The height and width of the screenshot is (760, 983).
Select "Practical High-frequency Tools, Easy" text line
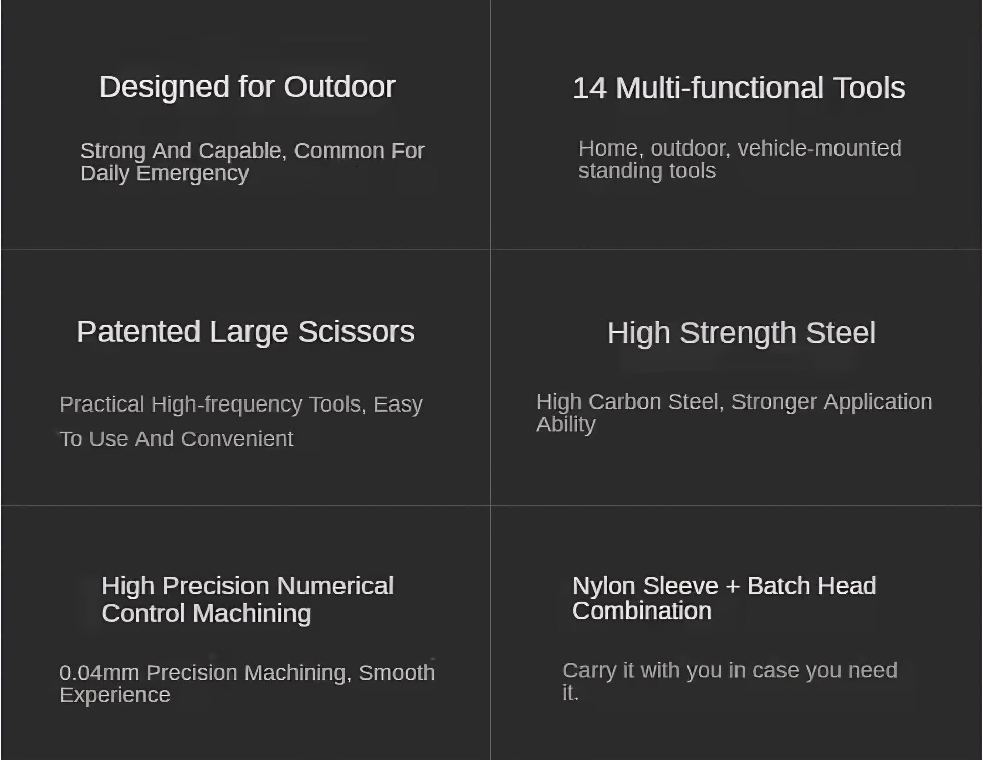coord(240,404)
